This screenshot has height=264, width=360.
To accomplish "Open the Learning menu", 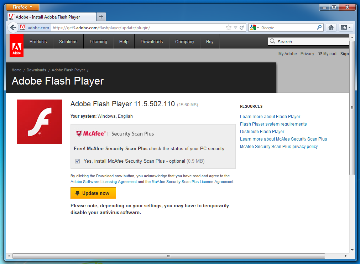I will tap(98, 42).
